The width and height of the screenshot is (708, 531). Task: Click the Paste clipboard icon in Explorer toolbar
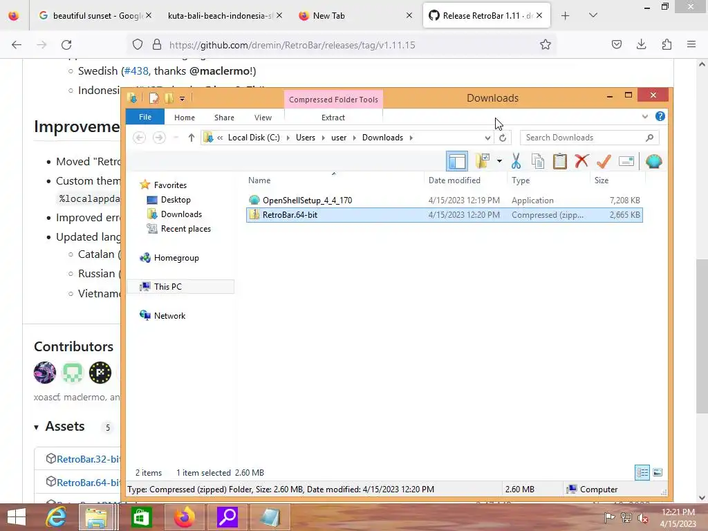[560, 161]
